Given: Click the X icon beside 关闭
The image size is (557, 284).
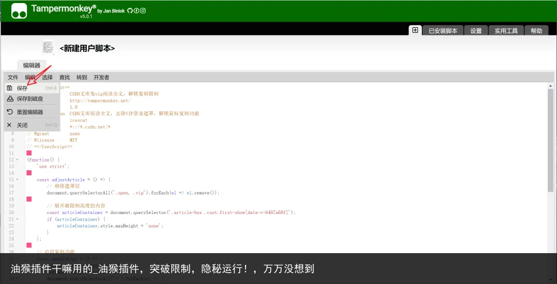Looking at the screenshot, I should pyautogui.click(x=10, y=125).
